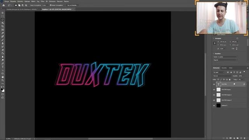The width and height of the screenshot is (249, 140).
Task: Toggle layer filtering switch on/off
Action: [x=244, y=72]
